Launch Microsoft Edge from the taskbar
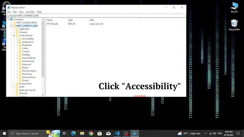Screen dimensions: 244x137 pyautogui.click(x=73, y=134)
